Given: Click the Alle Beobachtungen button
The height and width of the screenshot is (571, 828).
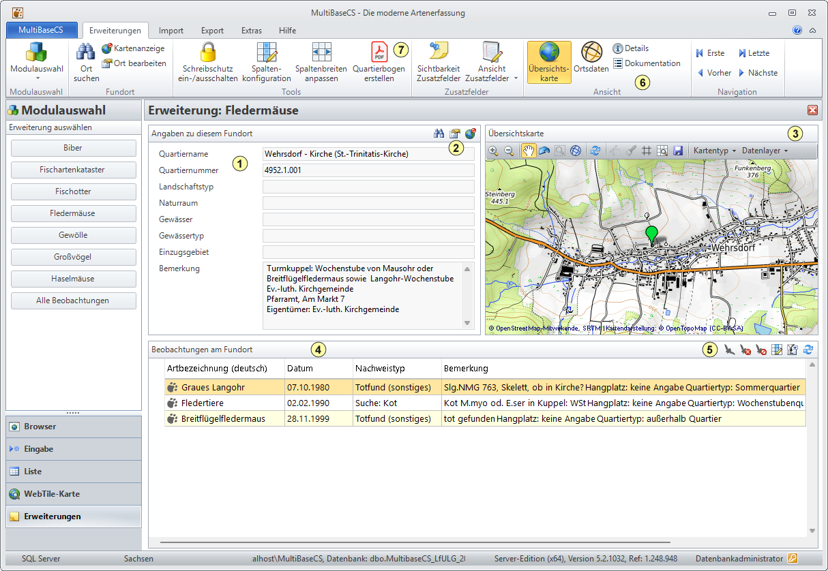Looking at the screenshot, I should pyautogui.click(x=74, y=300).
